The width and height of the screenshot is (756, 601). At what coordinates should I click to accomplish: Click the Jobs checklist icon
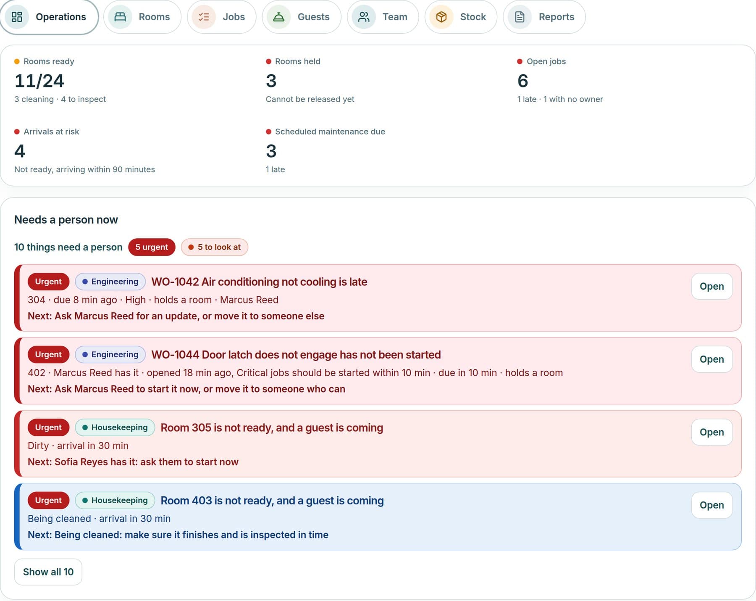point(204,17)
